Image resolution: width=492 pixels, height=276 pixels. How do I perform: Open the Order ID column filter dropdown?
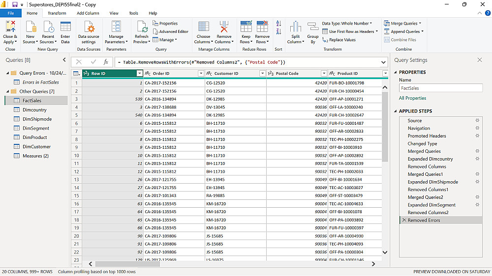tap(201, 74)
